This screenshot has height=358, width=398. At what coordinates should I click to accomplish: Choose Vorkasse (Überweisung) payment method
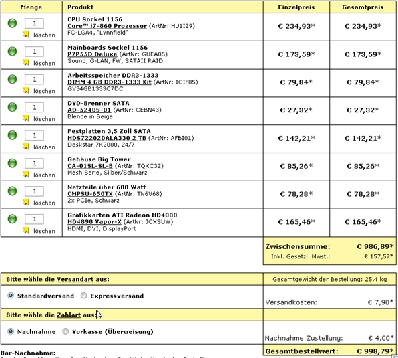pyautogui.click(x=65, y=331)
